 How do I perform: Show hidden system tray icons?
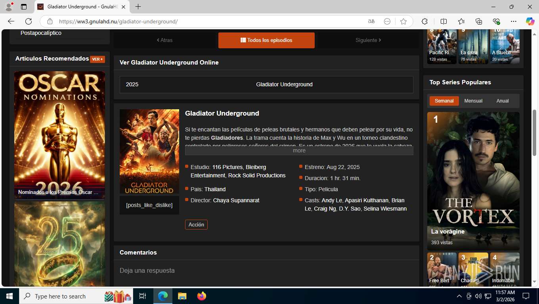[x=459, y=296]
